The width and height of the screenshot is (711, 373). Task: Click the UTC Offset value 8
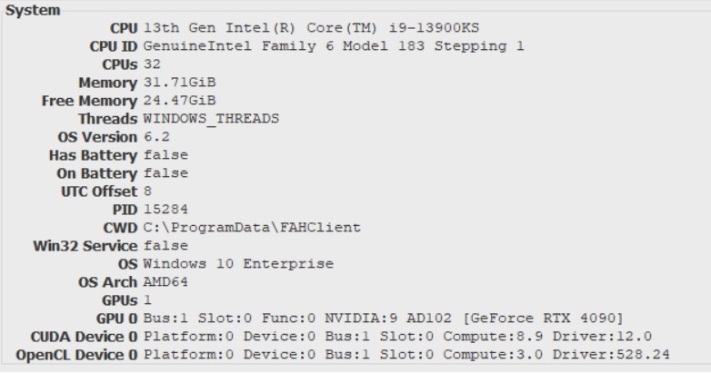tap(147, 191)
